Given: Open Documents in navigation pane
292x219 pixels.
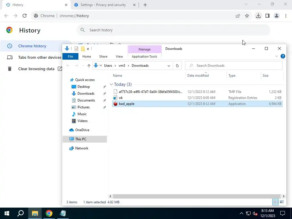Looking at the screenshot, I should (86, 100).
